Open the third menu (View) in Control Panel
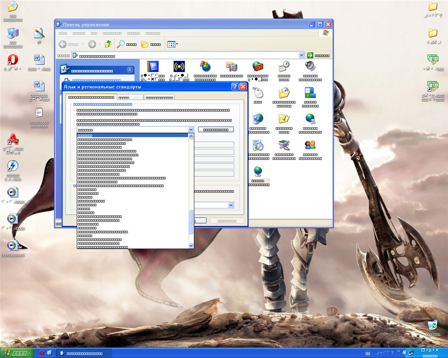 pos(94,33)
